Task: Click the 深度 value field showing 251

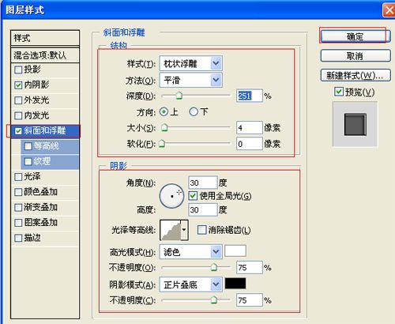Action: 249,96
